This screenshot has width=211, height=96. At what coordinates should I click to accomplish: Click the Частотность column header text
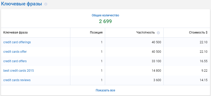coord(146,33)
